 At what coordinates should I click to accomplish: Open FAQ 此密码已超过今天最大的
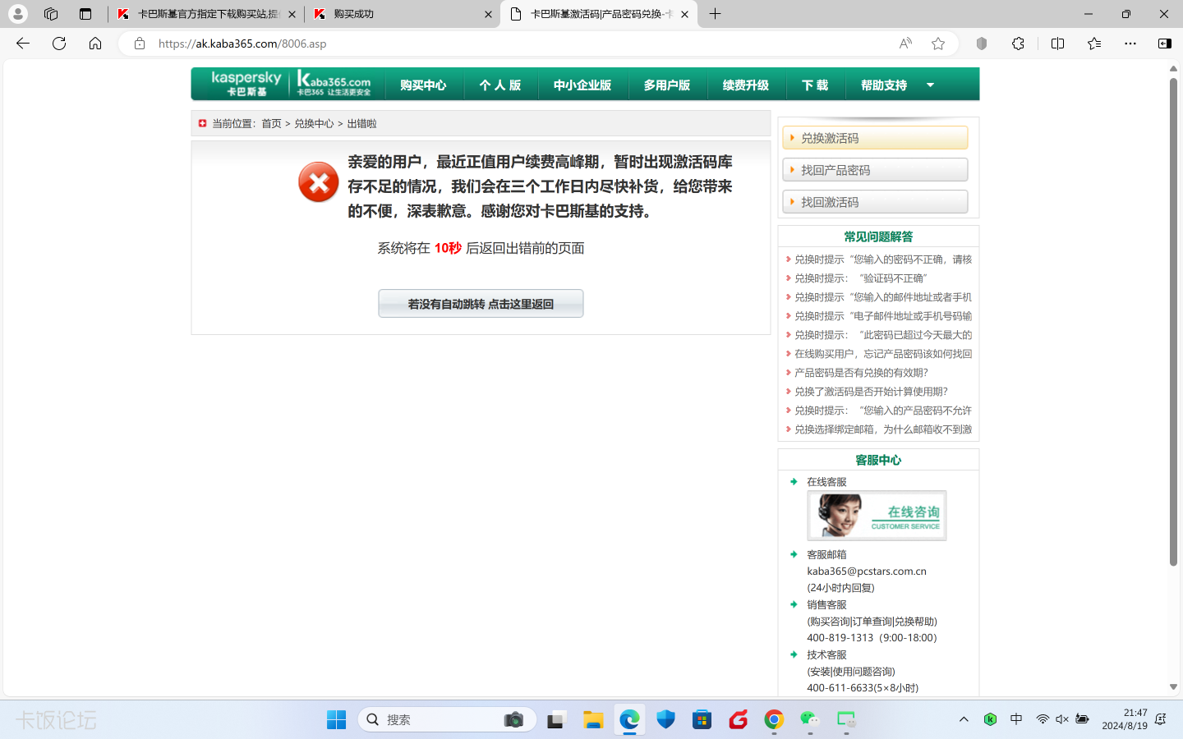click(883, 335)
